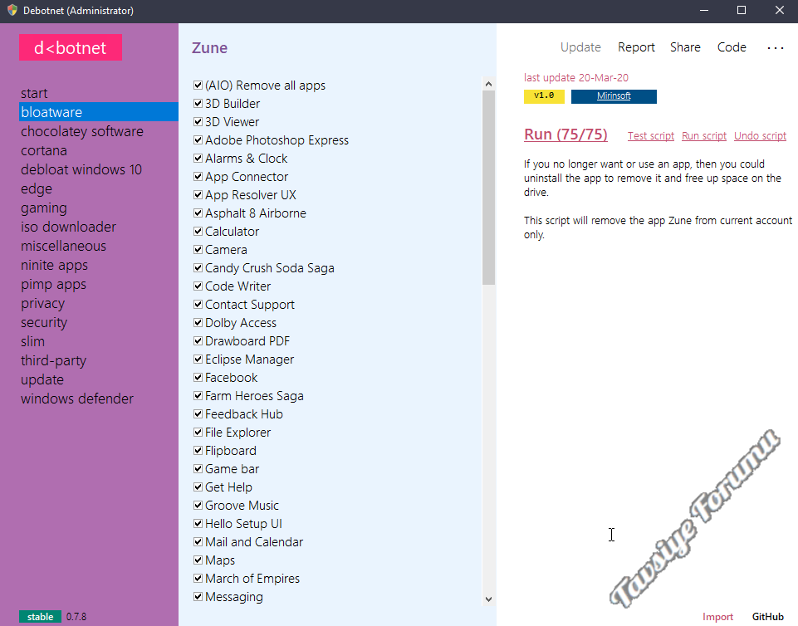798x626 pixels.
Task: Select the gaming category
Action: pyautogui.click(x=44, y=208)
